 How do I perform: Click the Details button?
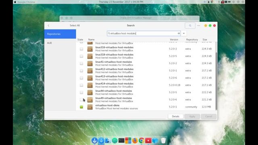point(176,116)
